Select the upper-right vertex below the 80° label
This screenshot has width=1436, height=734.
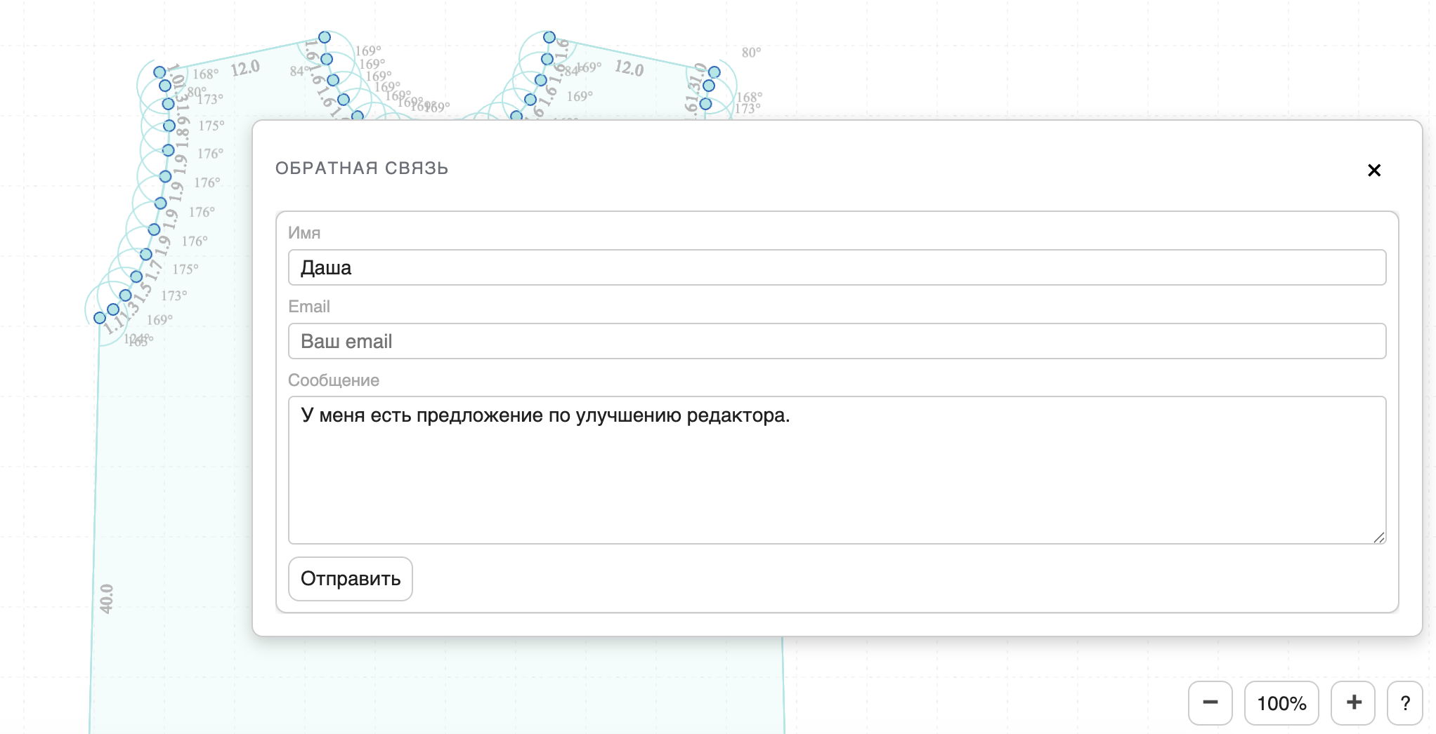click(714, 72)
